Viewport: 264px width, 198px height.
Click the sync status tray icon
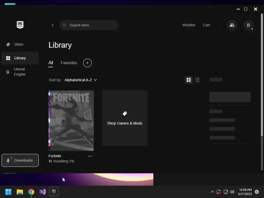[219, 192]
